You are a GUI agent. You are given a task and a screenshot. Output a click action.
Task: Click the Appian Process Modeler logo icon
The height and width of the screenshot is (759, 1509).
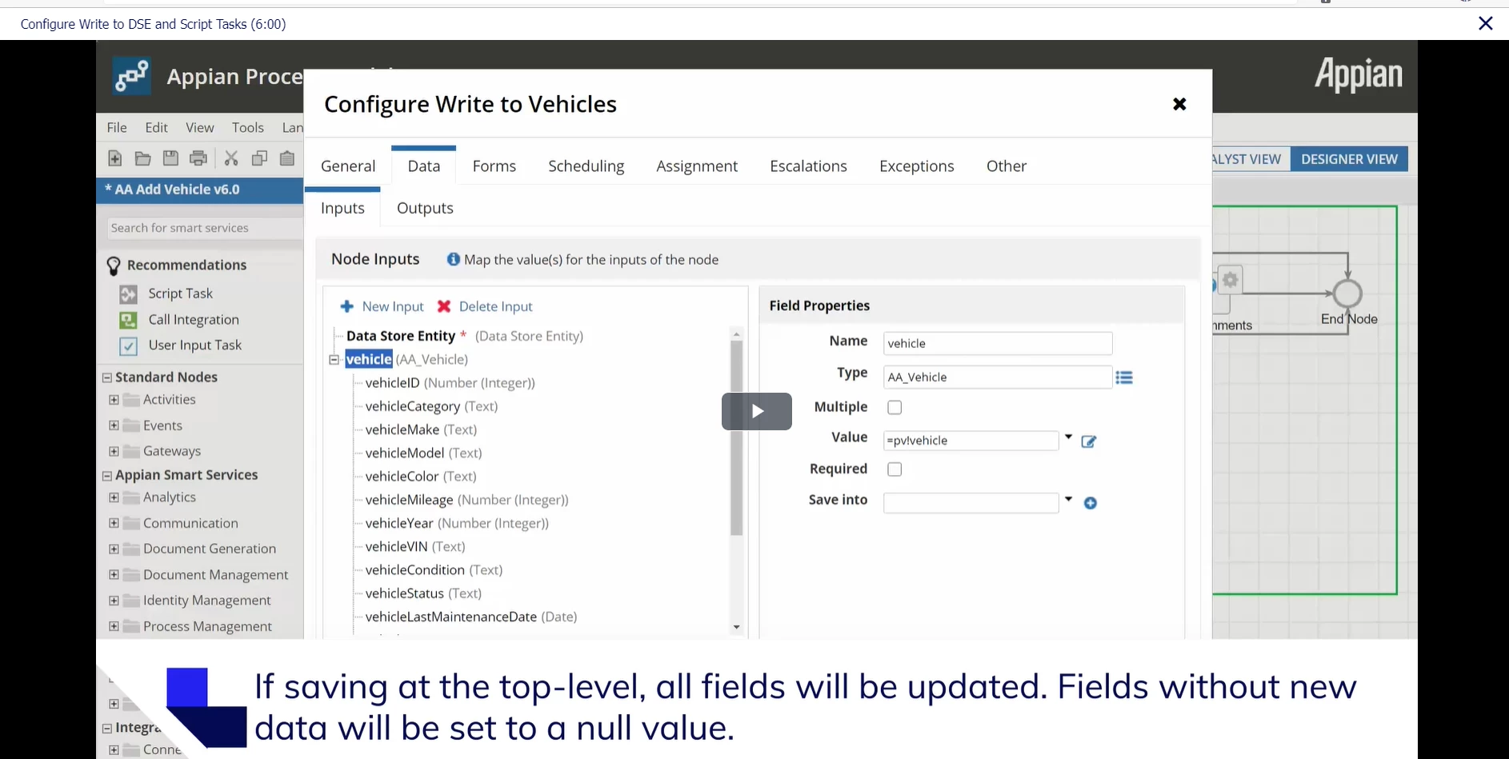pyautogui.click(x=132, y=77)
